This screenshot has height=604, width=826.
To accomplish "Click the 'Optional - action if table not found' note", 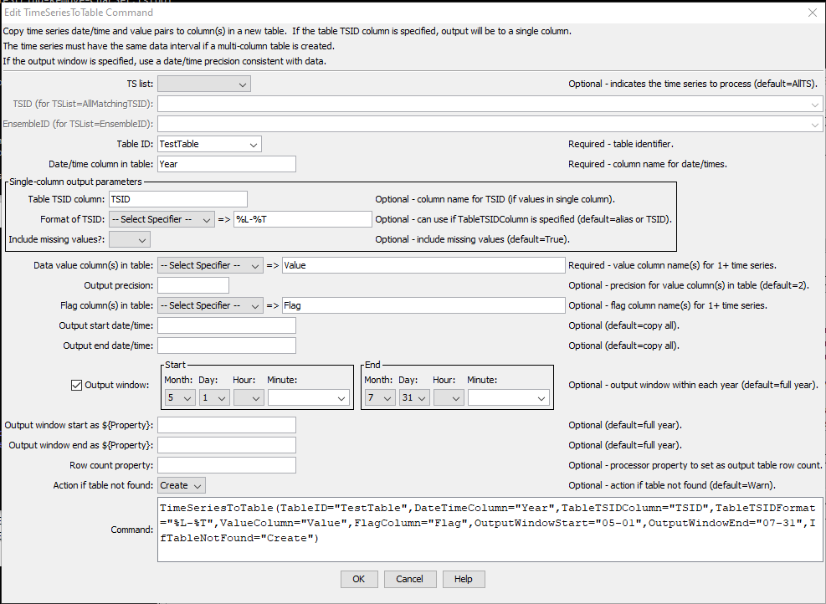I will point(672,485).
